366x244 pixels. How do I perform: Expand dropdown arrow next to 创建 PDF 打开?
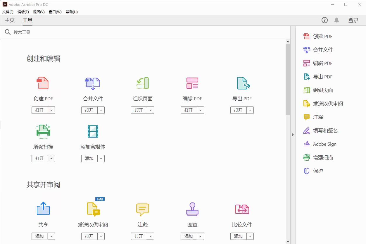click(51, 110)
